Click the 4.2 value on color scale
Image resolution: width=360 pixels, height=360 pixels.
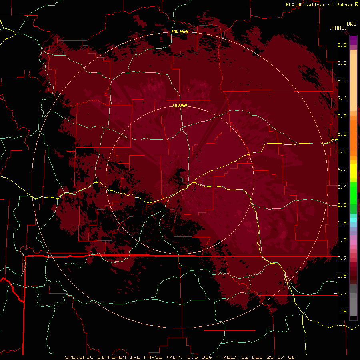(342, 170)
